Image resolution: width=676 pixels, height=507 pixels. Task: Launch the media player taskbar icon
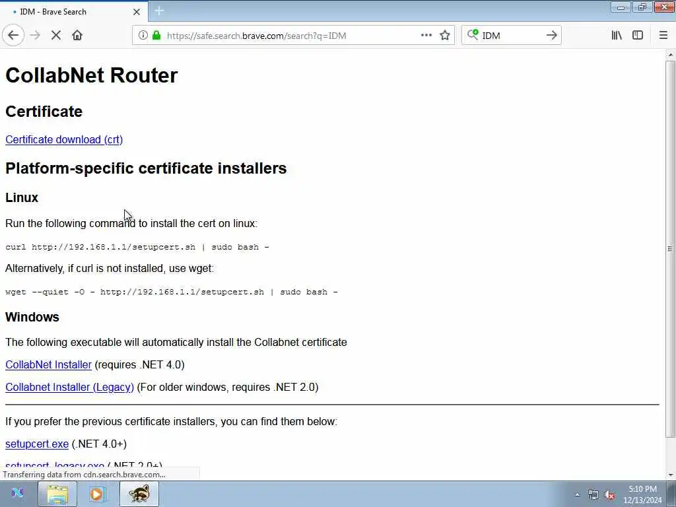(x=98, y=494)
